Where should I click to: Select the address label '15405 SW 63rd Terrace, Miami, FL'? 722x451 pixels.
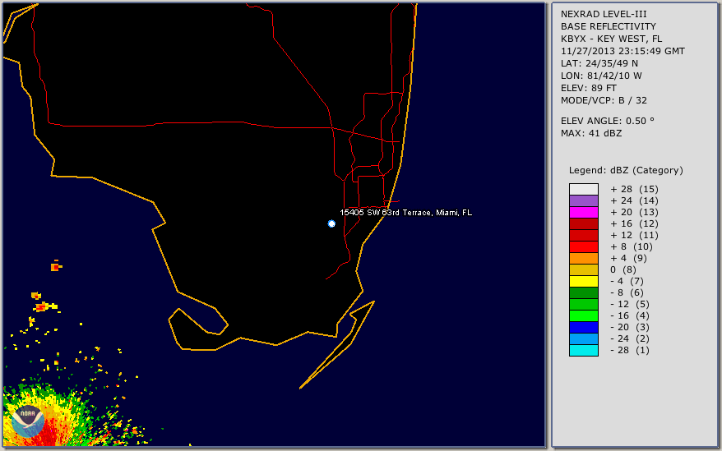pos(405,213)
